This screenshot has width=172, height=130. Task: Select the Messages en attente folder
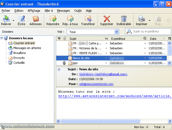(27, 48)
